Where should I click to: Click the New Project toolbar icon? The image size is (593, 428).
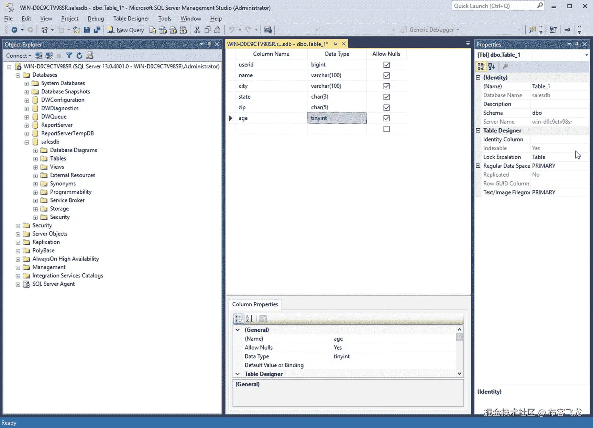44,30
